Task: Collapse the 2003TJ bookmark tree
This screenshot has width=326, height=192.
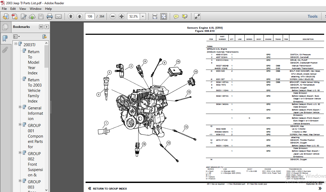Action: (x=16, y=44)
